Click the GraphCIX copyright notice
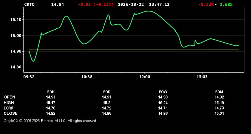251x134 pixels. pos(50,121)
